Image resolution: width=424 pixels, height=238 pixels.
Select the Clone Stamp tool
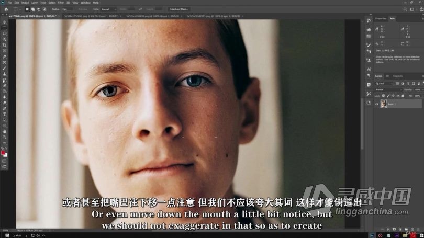pyautogui.click(x=4, y=74)
